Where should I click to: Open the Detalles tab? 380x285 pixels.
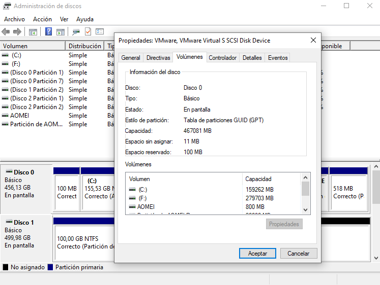pos(252,58)
